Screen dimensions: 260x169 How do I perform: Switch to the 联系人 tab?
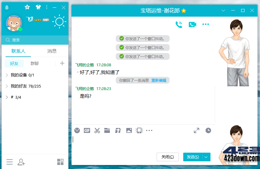click(18, 51)
